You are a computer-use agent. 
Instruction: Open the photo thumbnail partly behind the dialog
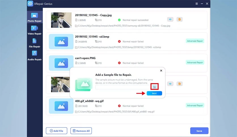click(60, 85)
